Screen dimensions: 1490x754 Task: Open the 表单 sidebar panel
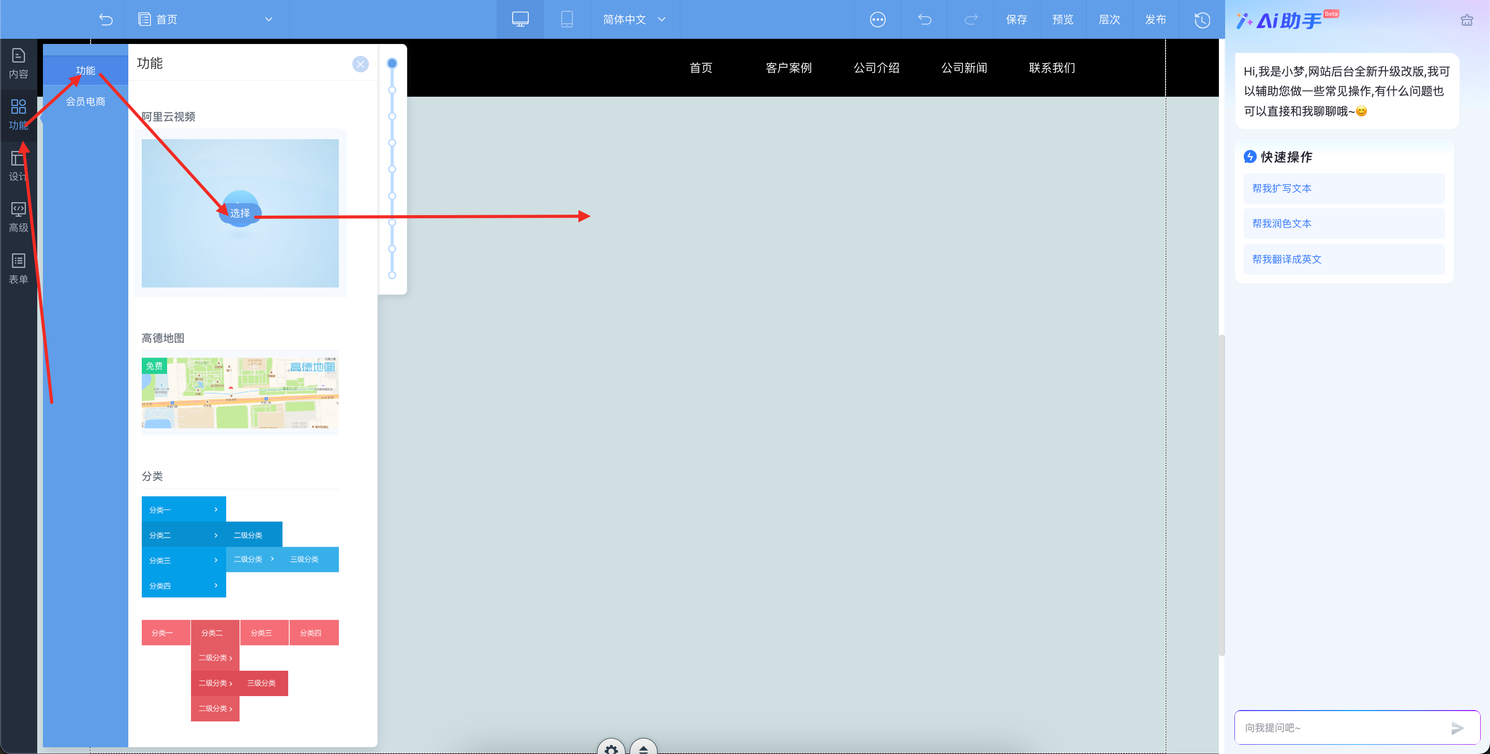pos(18,268)
